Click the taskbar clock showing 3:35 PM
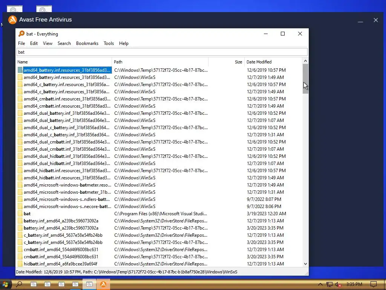386x290 pixels. coord(354,284)
